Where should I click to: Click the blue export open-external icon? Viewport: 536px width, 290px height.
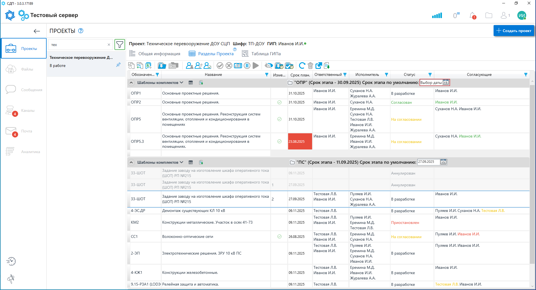pyautogui.click(x=319, y=66)
